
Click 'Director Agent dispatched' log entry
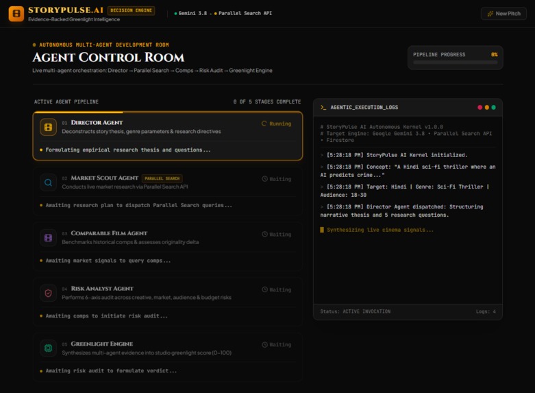click(401, 211)
